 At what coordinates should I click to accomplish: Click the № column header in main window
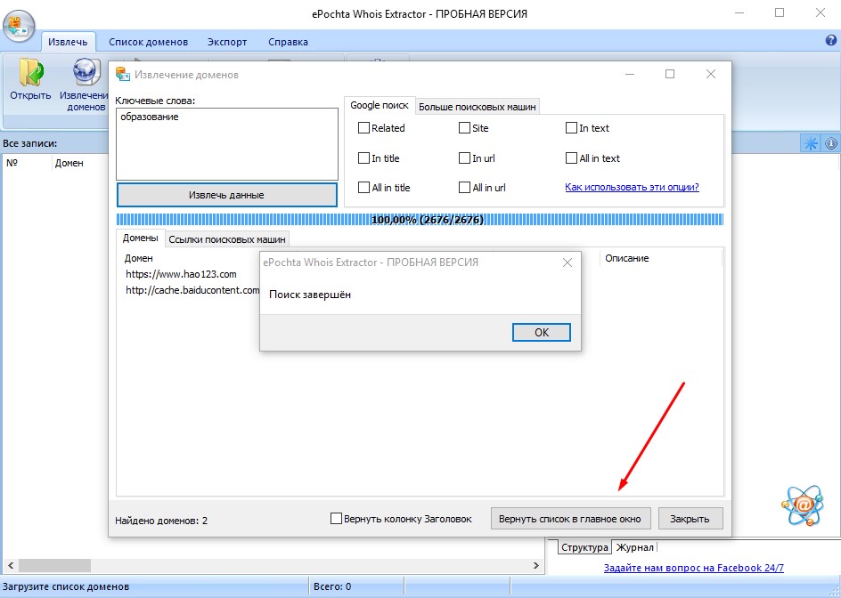[12, 163]
